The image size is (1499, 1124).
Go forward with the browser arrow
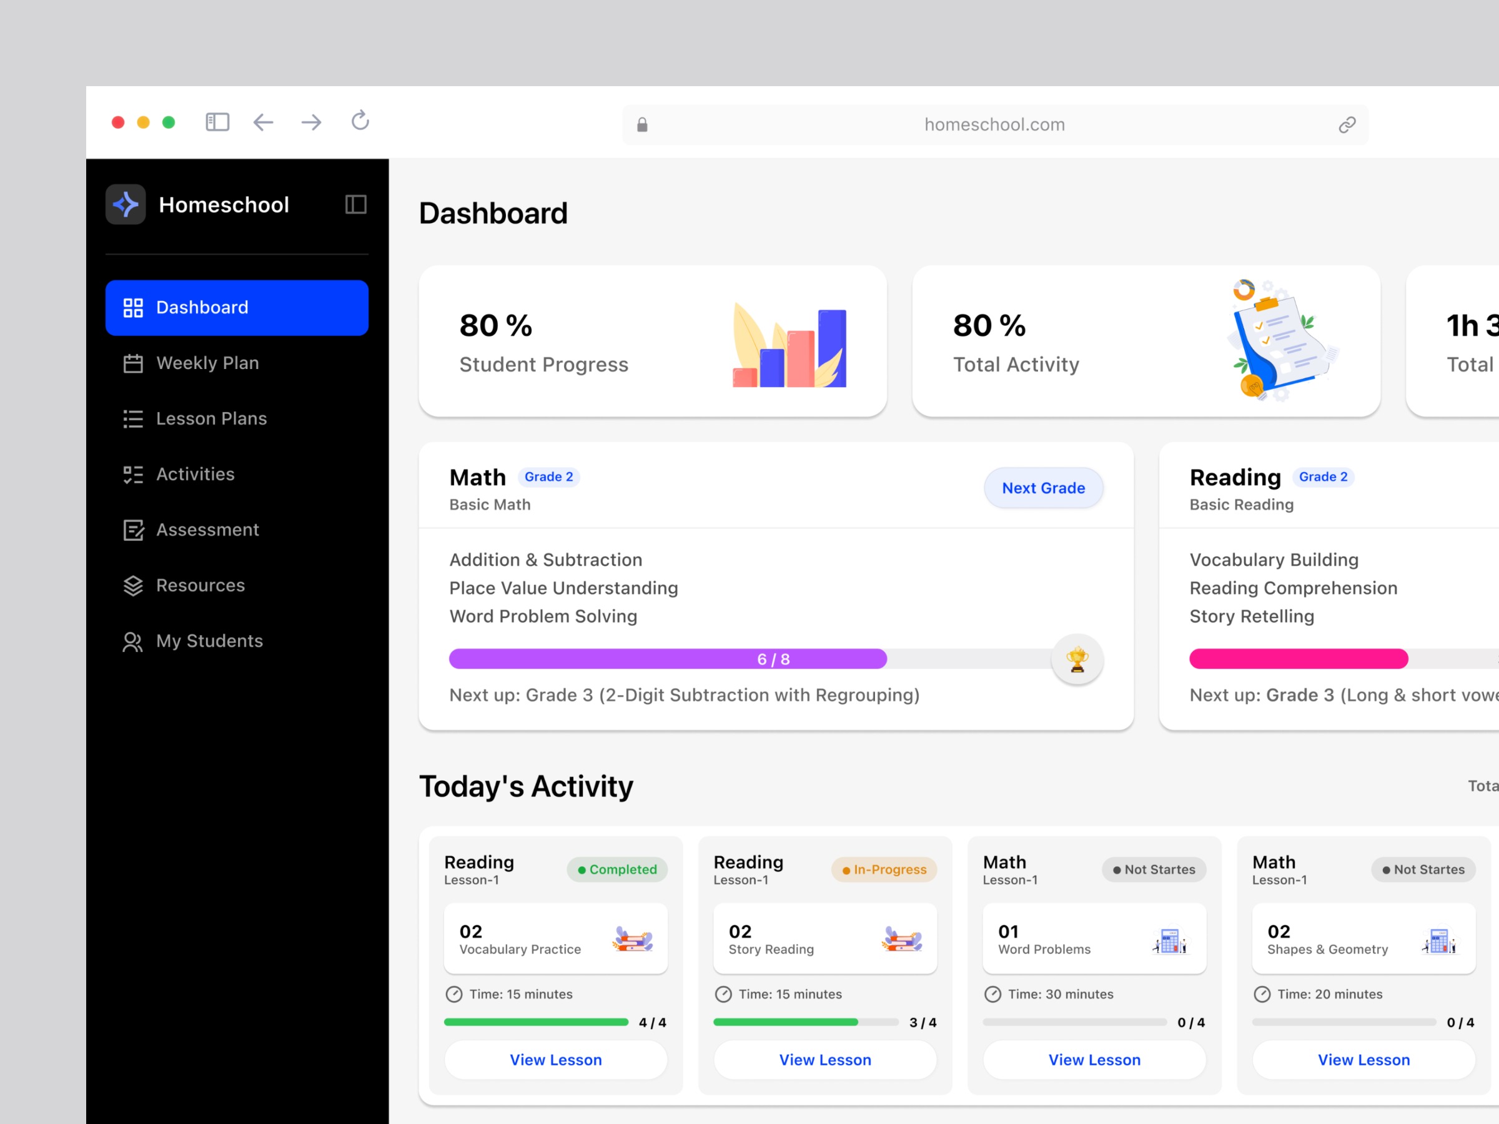click(311, 122)
